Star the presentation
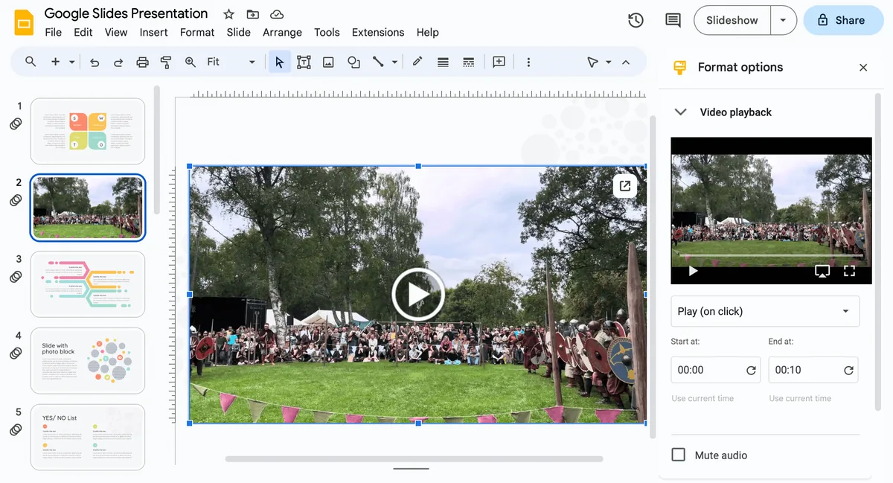 point(228,14)
